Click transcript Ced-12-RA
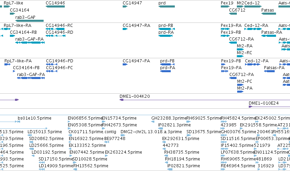Viewport: 290px width, 171px height. 256,25
